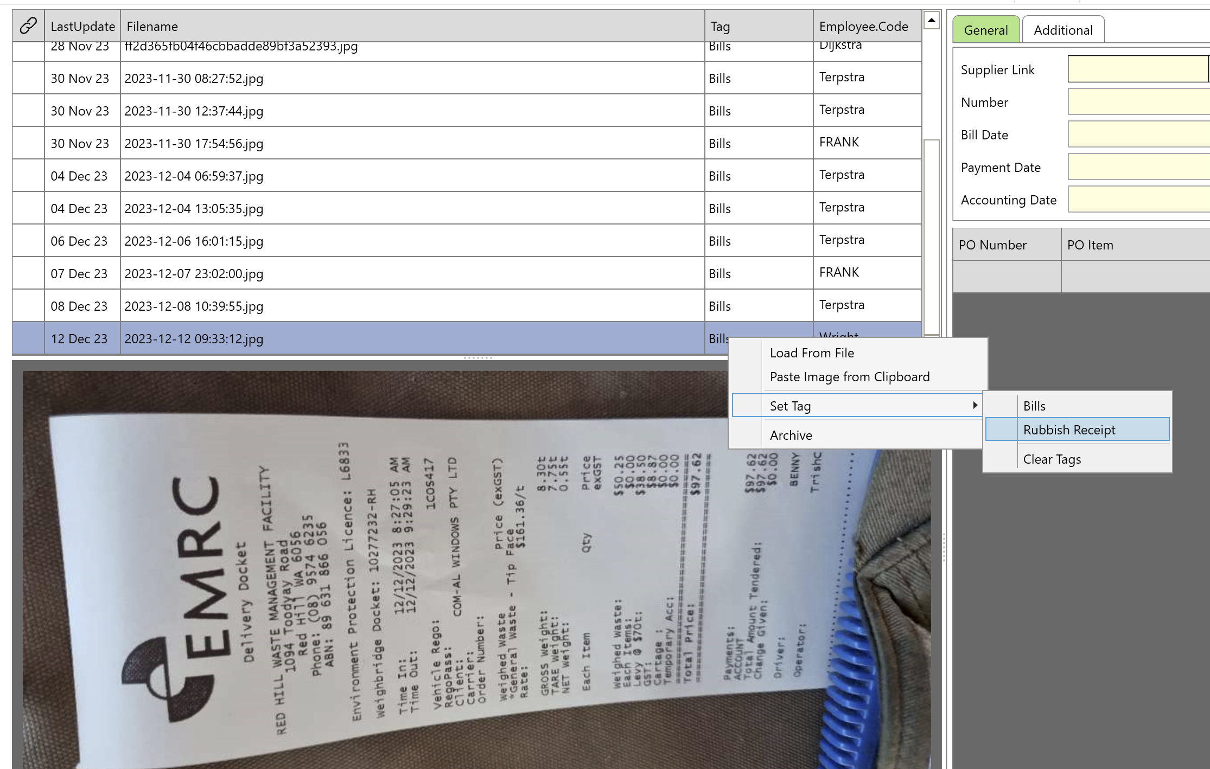
Task: Select row 2023-12-07 23:02:00.jpg
Action: point(467,273)
